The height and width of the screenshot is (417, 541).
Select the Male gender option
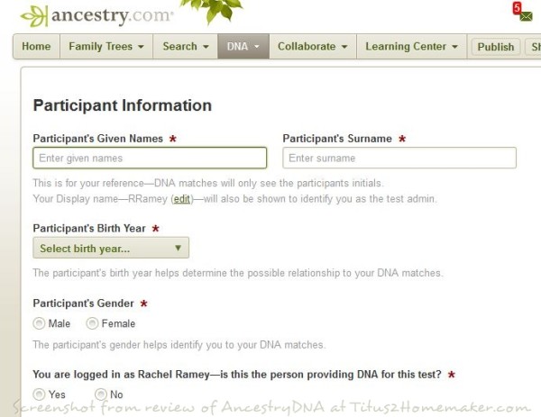click(39, 323)
